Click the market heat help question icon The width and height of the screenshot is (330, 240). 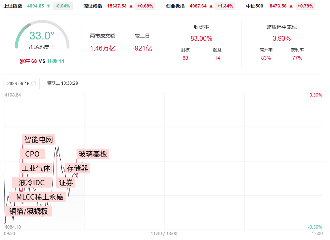coord(53,47)
